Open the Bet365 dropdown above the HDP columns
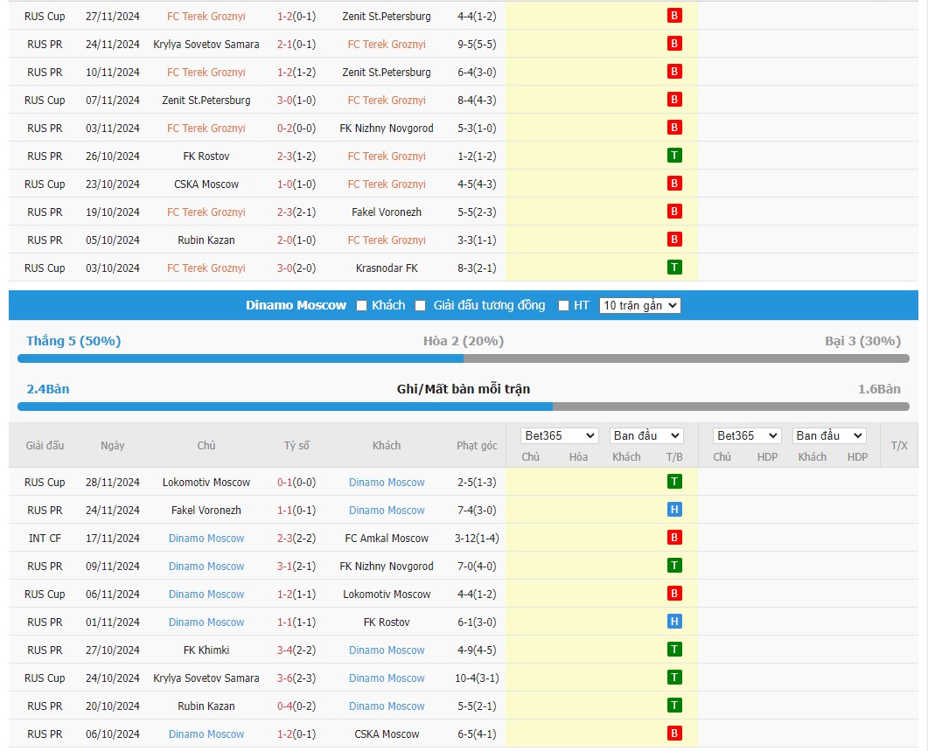Screen dimensions: 928x751 747,435
